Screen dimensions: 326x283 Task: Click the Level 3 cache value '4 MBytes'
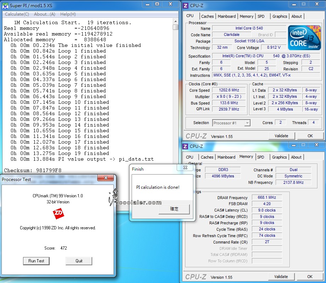[285, 109]
